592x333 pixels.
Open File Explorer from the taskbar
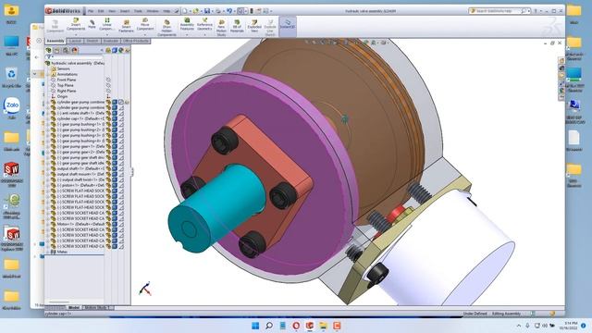(x=323, y=326)
